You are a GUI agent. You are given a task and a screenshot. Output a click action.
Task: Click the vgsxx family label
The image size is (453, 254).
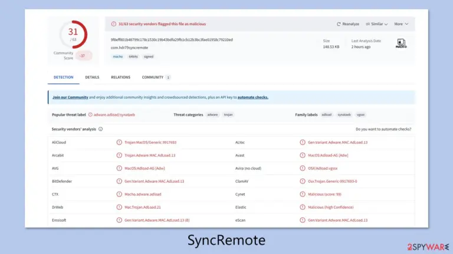360,115
